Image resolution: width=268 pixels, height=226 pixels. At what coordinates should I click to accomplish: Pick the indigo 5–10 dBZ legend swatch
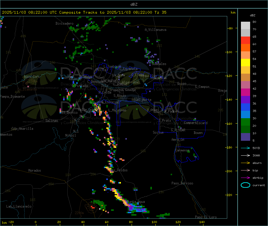click(245, 137)
